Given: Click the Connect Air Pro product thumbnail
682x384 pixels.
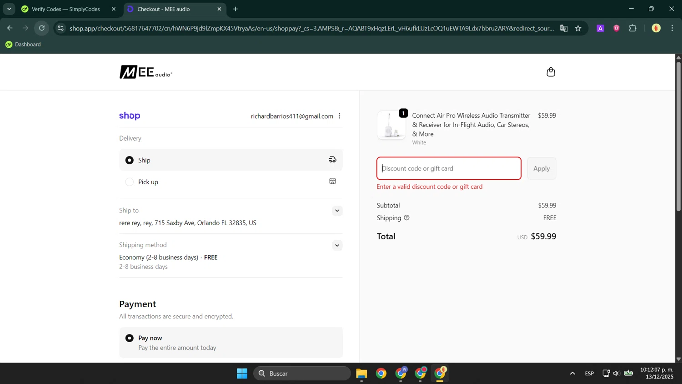Looking at the screenshot, I should [x=391, y=125].
